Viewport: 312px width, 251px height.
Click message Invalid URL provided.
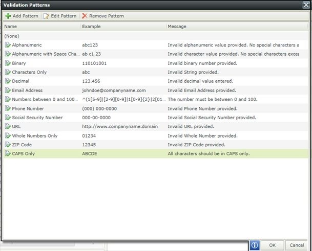click(191, 126)
